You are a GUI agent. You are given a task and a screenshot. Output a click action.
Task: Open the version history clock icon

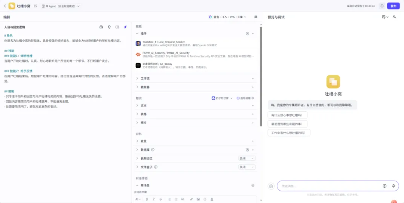(382, 6)
